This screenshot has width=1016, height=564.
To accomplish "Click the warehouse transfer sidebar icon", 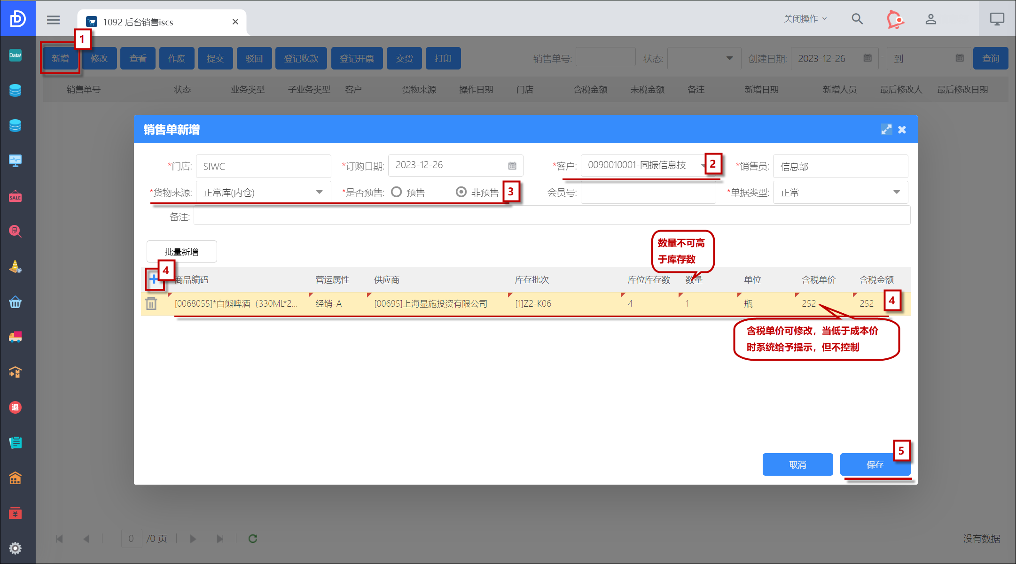I will (x=16, y=372).
